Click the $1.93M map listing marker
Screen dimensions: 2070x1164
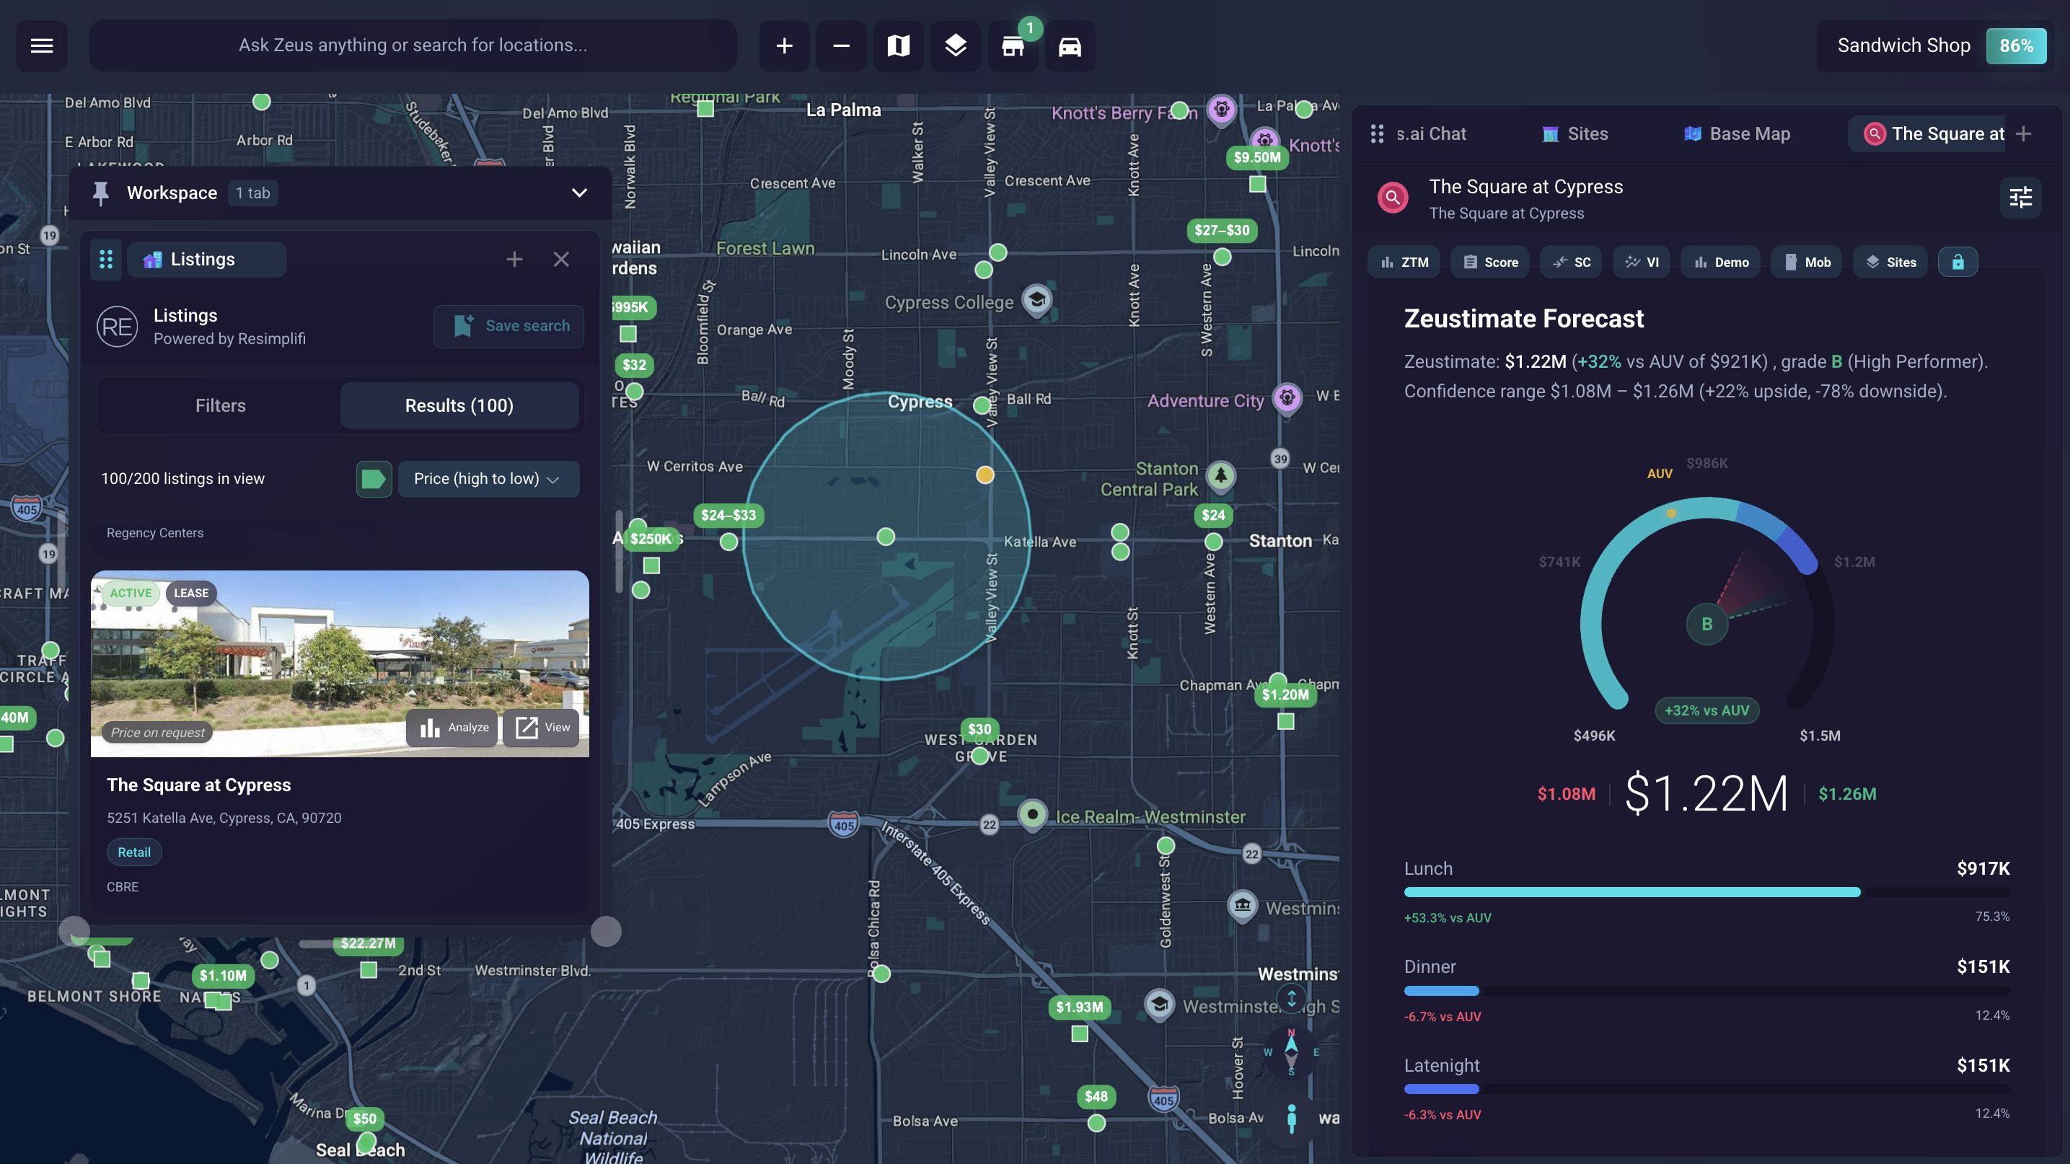1079,1008
